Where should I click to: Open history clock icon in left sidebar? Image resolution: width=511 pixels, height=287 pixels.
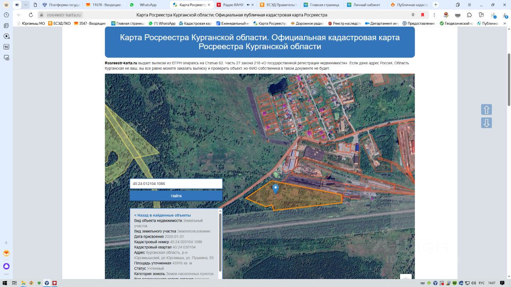[x=6, y=15]
